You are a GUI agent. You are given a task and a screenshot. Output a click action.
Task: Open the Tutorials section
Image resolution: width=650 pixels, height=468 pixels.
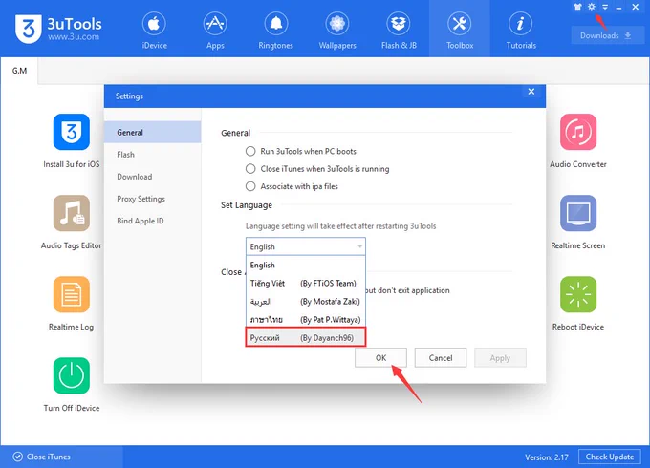click(x=521, y=30)
